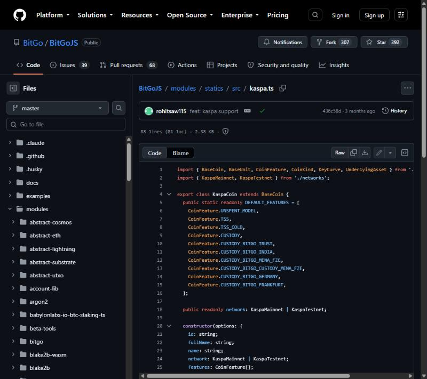This screenshot has width=427, height=379.
Task: Open feat: kaspa support commit link
Action: click(x=214, y=111)
